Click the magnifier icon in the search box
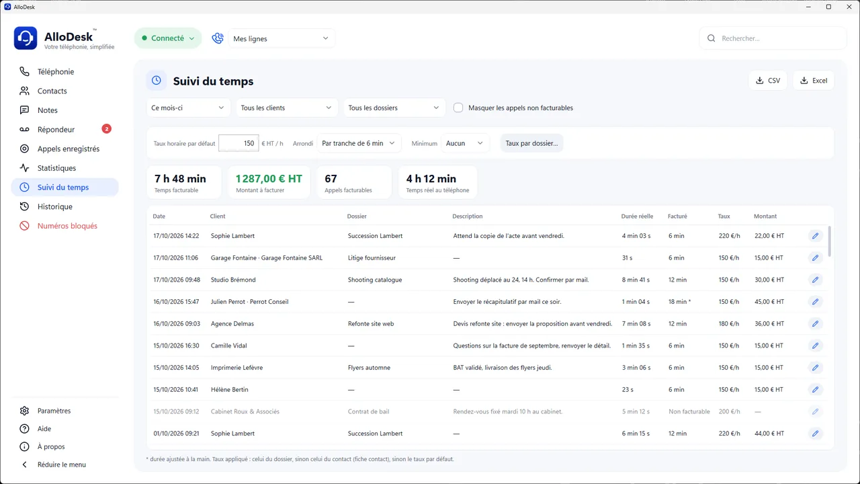This screenshot has height=484, width=860. coord(712,38)
